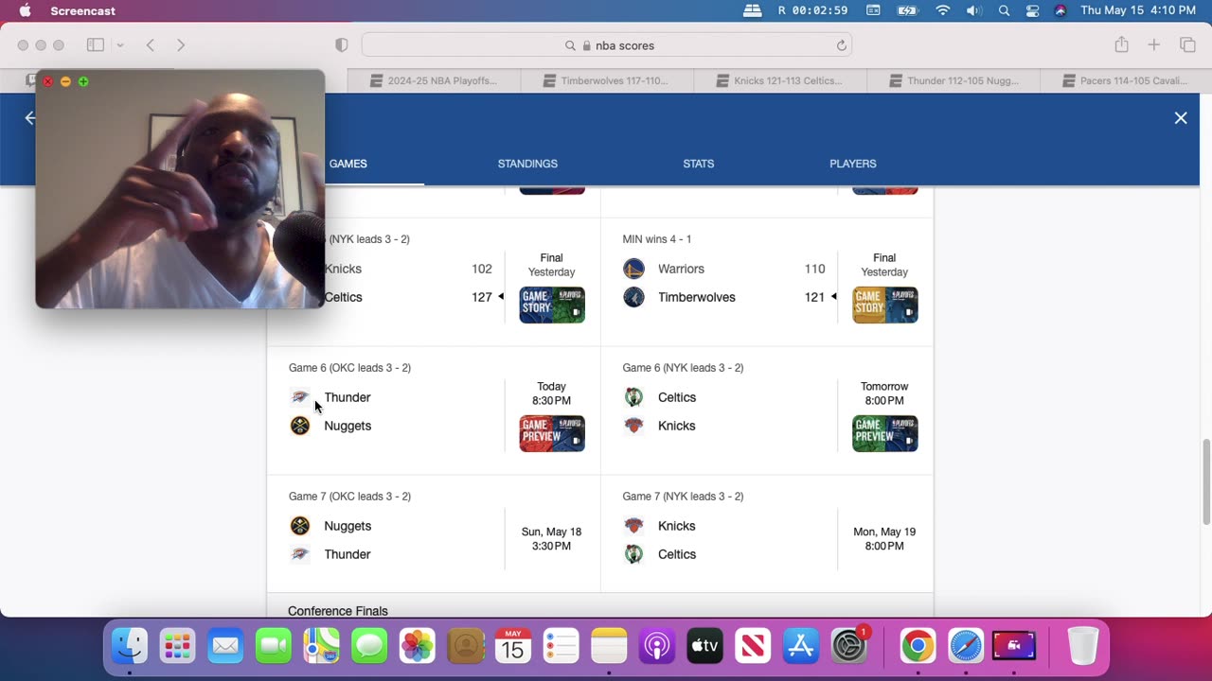Open Game 7 Nuggets vs Thunder matchup

tap(434, 533)
